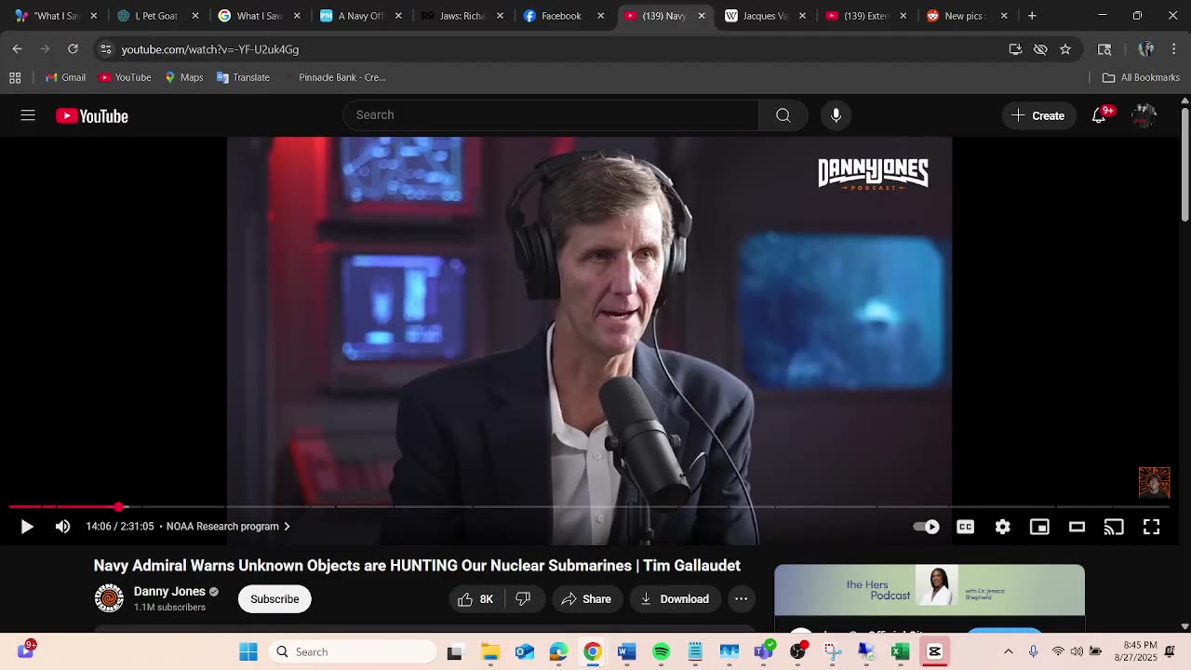This screenshot has width=1191, height=670.
Task: Open the Windows Start menu
Action: (248, 652)
